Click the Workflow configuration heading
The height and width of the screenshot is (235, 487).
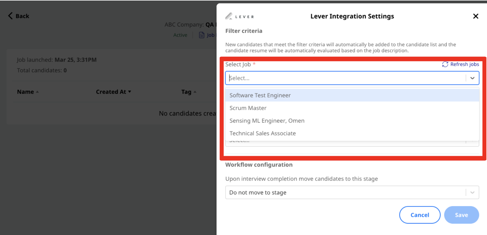pos(259,165)
